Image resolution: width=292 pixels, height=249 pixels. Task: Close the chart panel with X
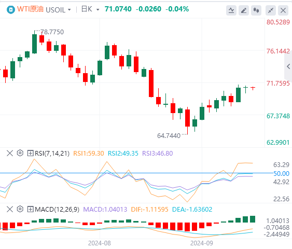283,10
